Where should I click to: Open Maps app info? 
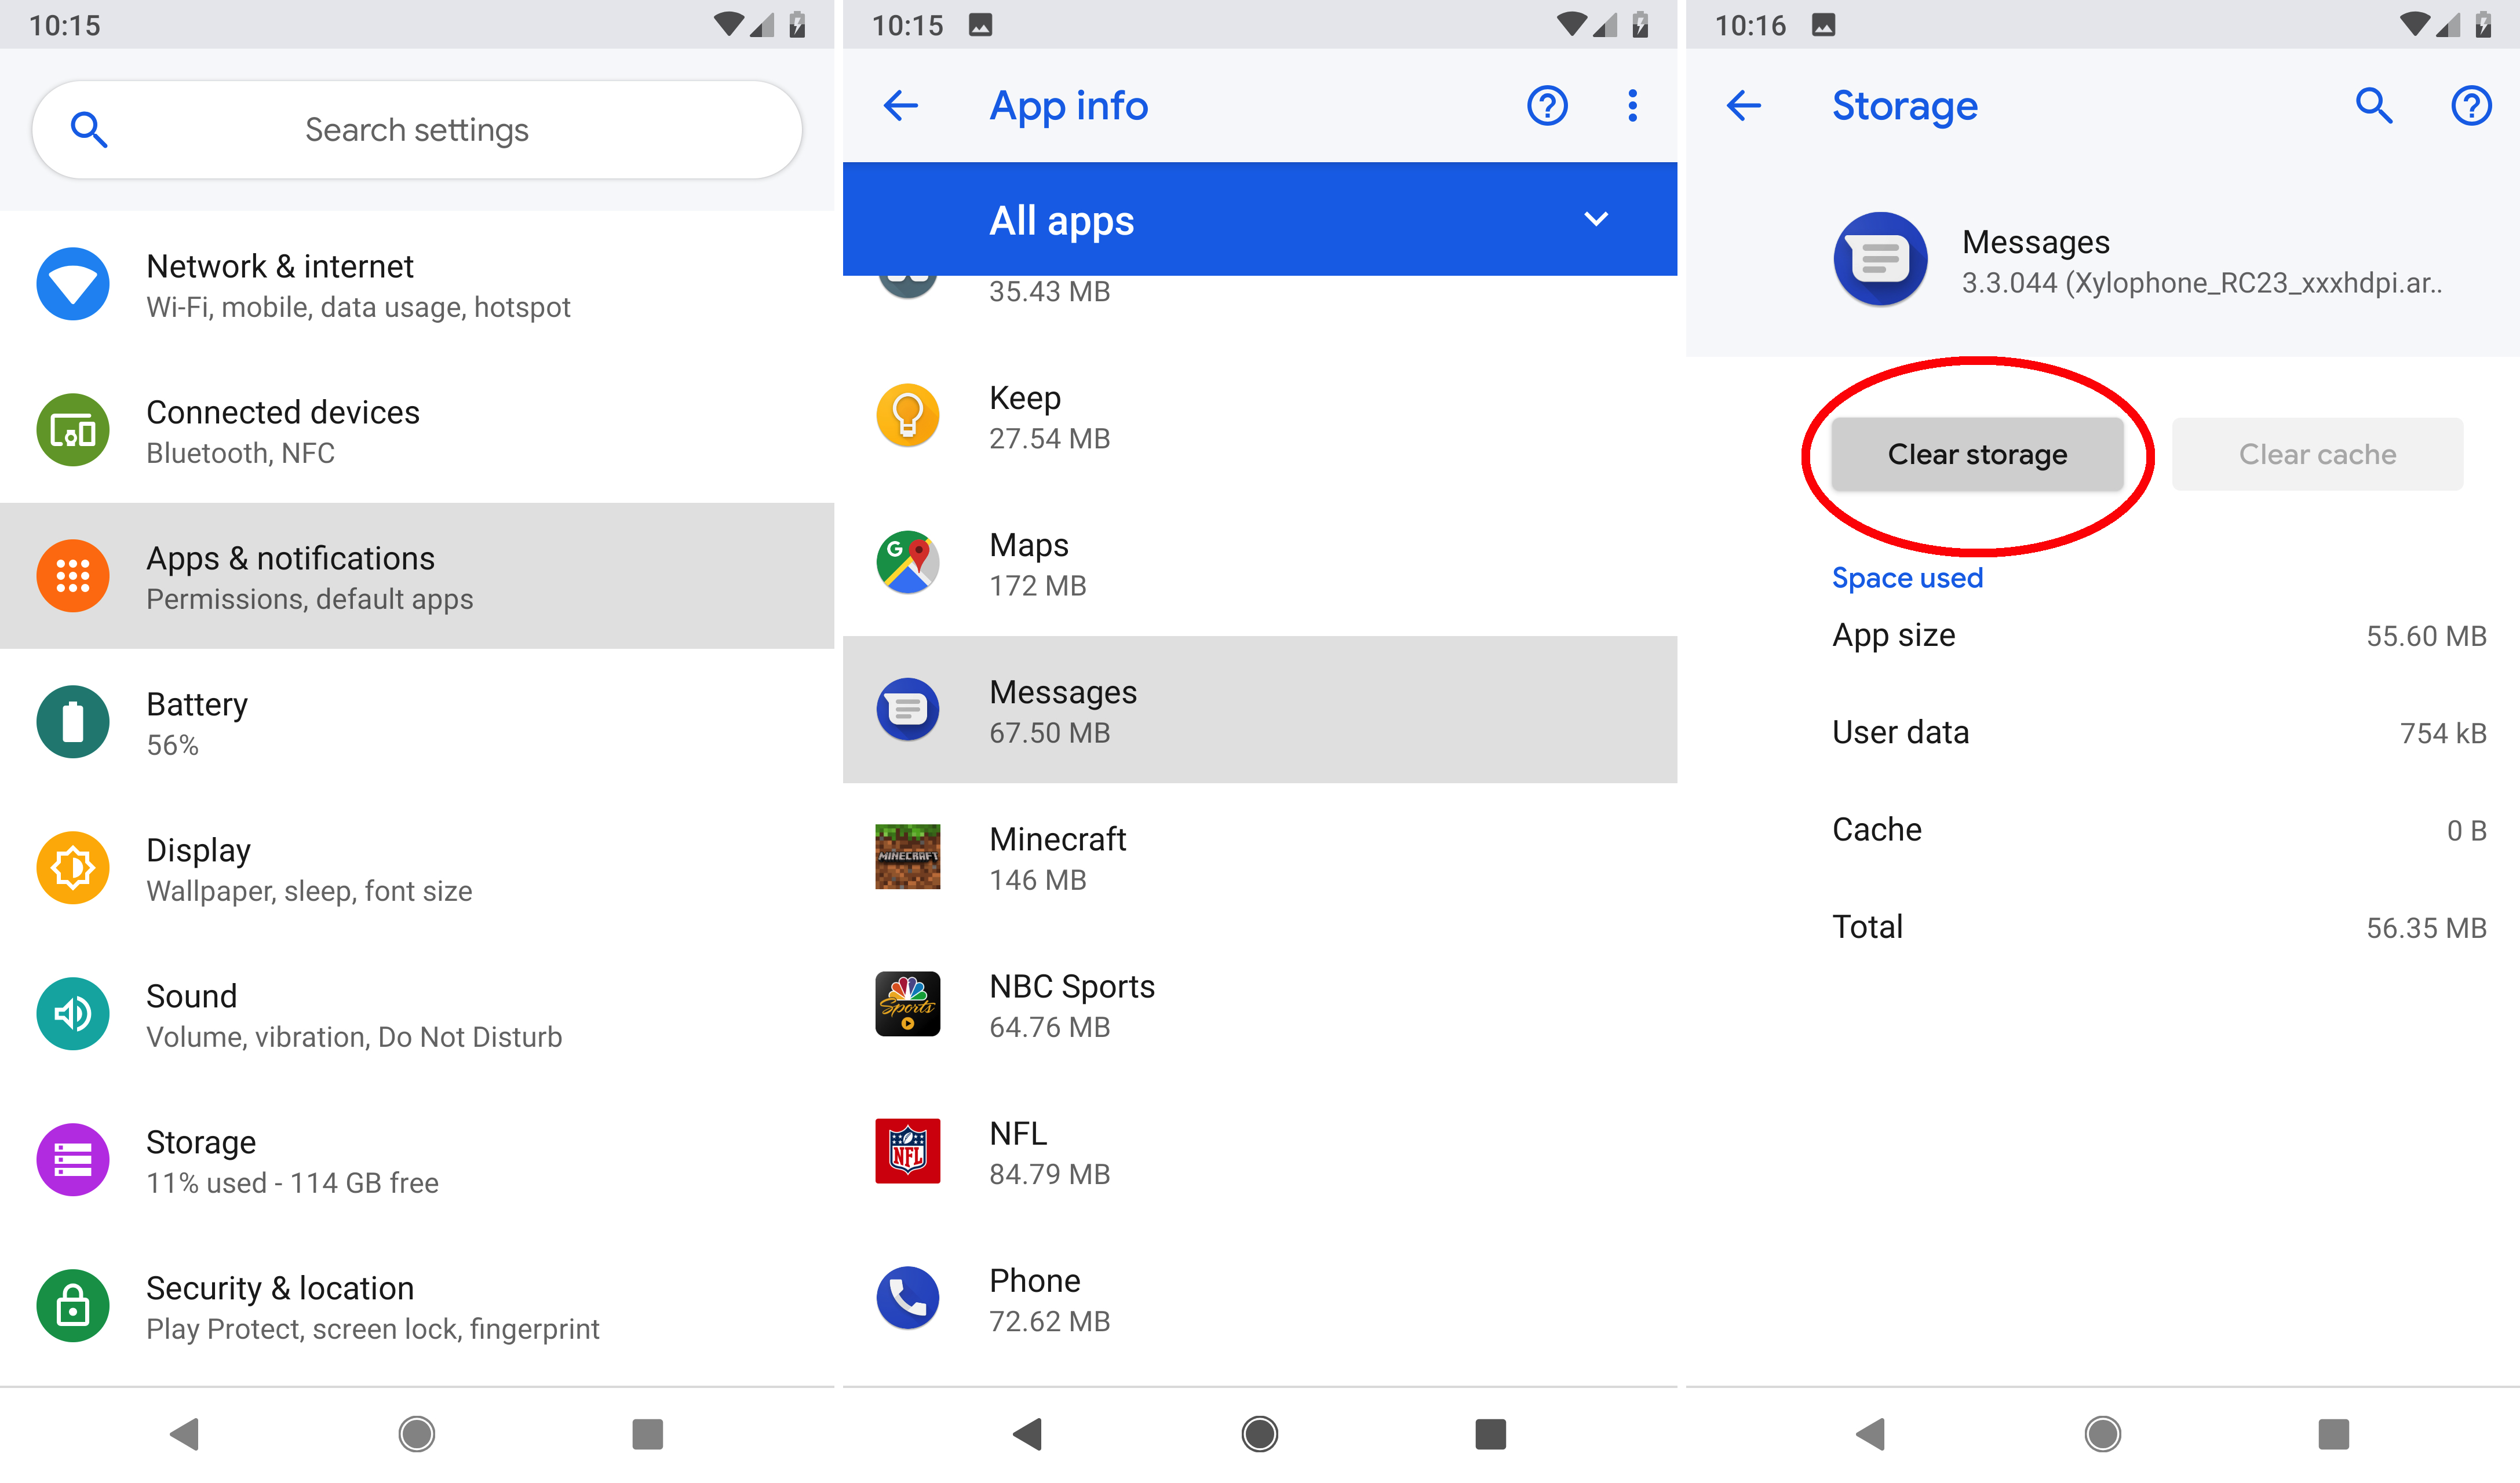[x=1260, y=564]
